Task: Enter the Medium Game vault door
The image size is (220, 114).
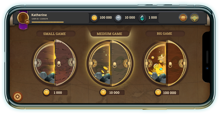Action: [x=110, y=63]
